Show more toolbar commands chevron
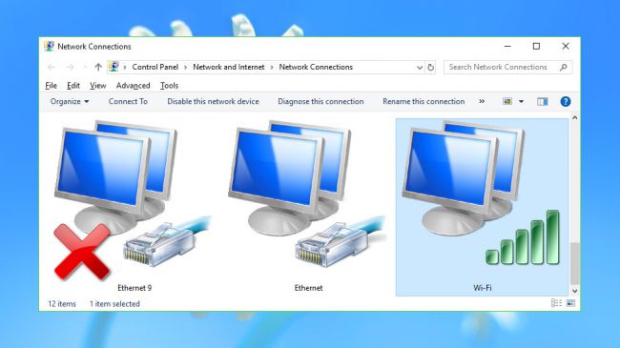Screen dimensions: 620x348 pos(482,101)
